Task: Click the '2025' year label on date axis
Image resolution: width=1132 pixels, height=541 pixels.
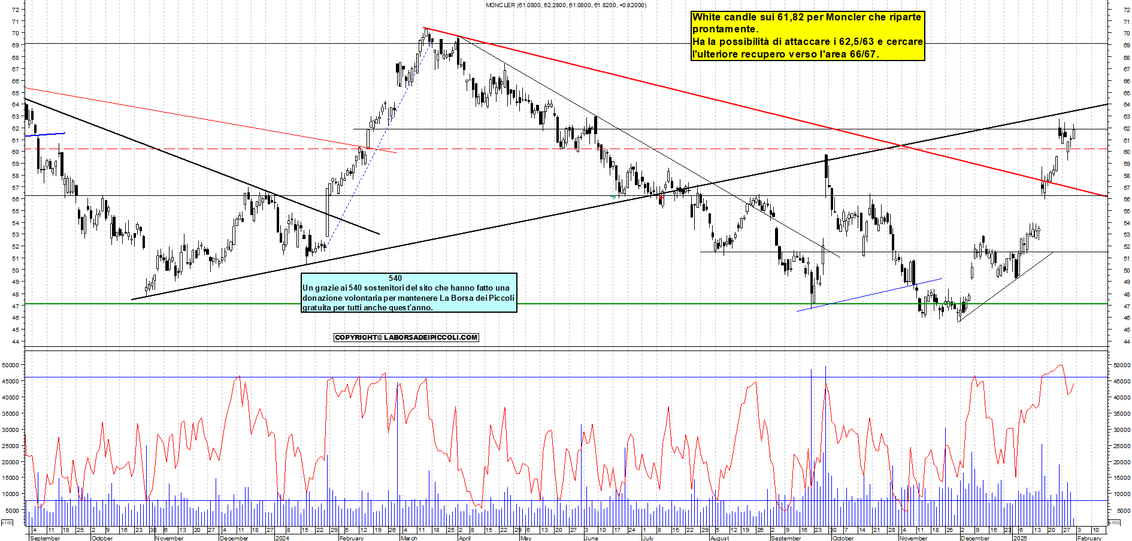Action: 1019,538
